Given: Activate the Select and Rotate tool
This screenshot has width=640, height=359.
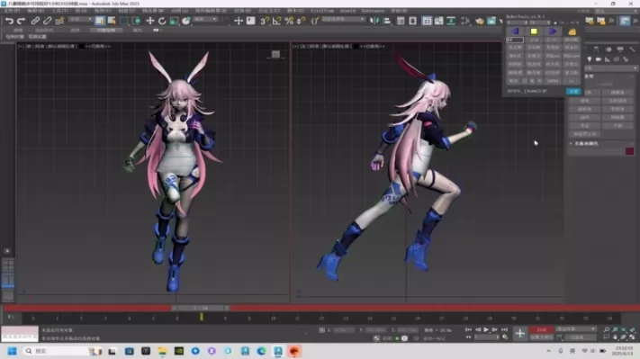Looking at the screenshot, I should pyautogui.click(x=162, y=21).
